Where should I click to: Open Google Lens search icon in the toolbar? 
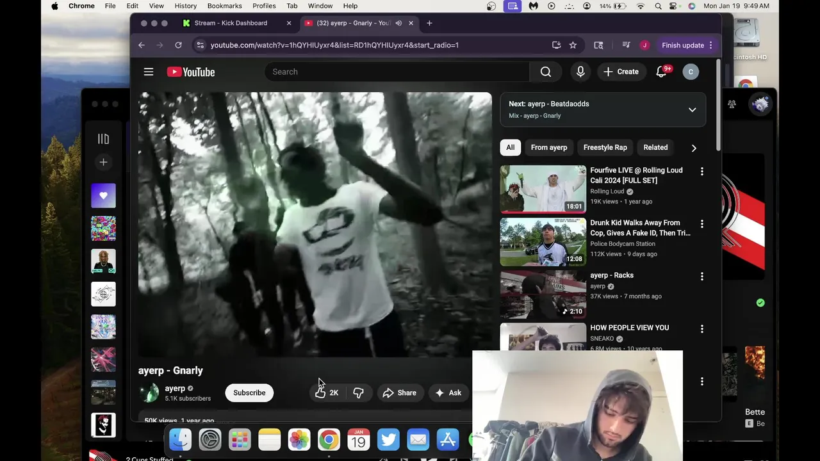598,45
